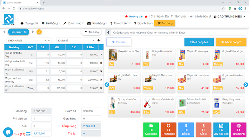Expand the Thu chi tiền menu
The image size is (249, 140).
120,23
